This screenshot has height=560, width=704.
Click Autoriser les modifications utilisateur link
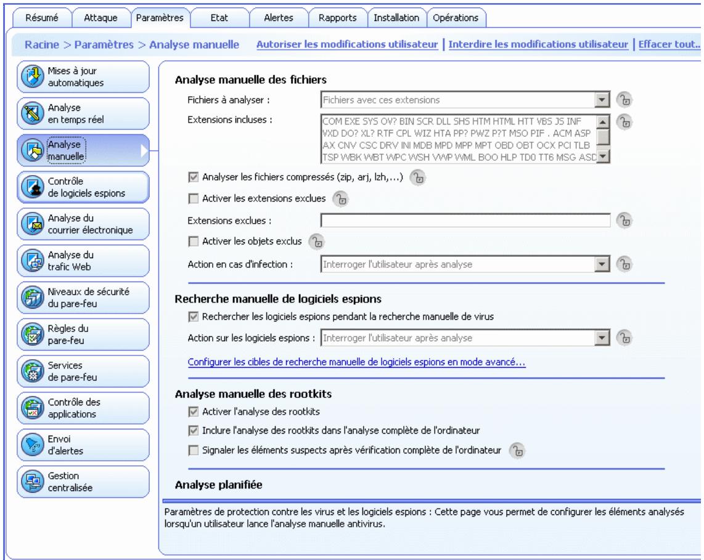[x=347, y=44]
